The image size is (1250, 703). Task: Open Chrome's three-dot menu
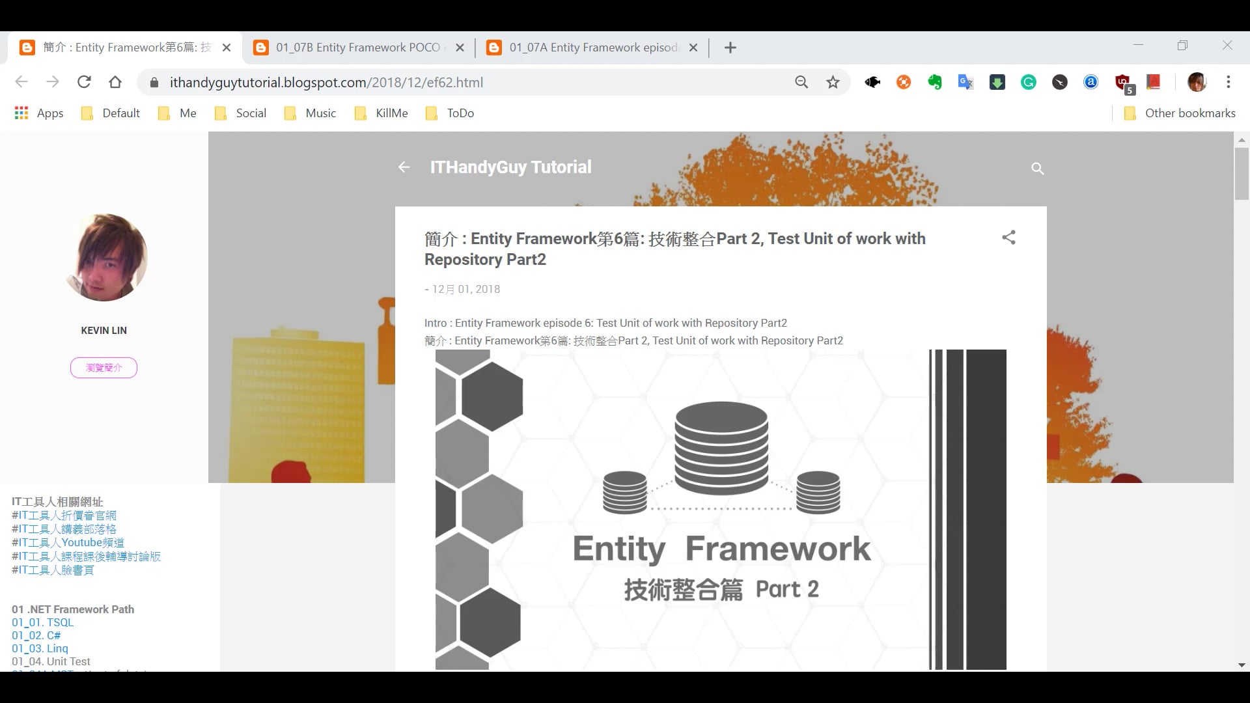[x=1229, y=82]
